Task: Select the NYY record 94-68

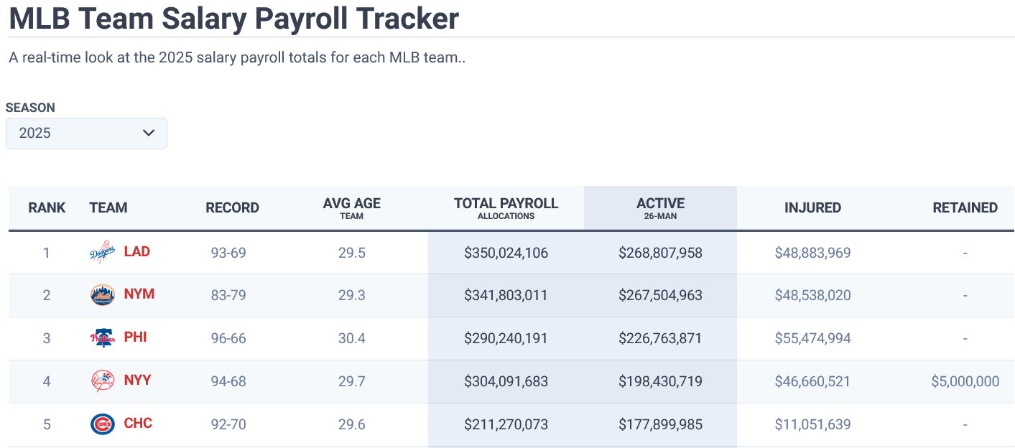Action: [228, 381]
